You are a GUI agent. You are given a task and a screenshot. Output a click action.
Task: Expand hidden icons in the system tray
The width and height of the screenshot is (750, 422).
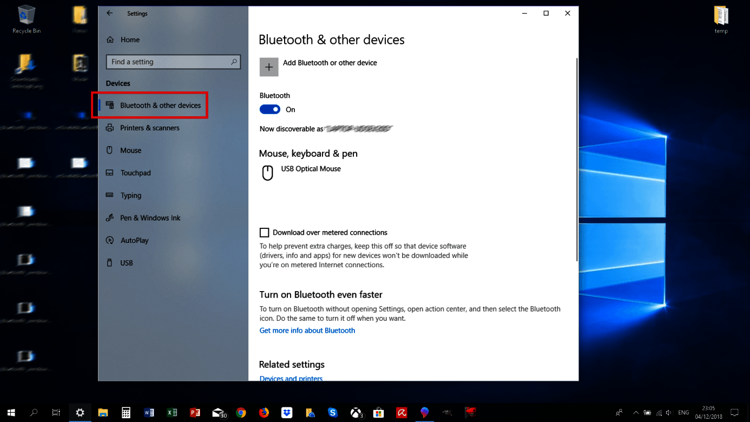click(635, 412)
